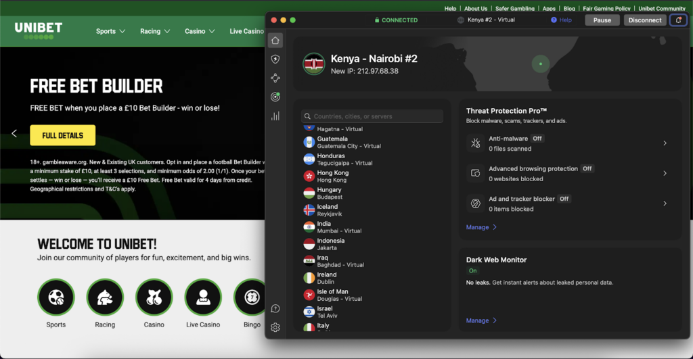The width and height of the screenshot is (693, 359).
Task: Click Dark Web Monitor On badge
Action: coord(473,270)
